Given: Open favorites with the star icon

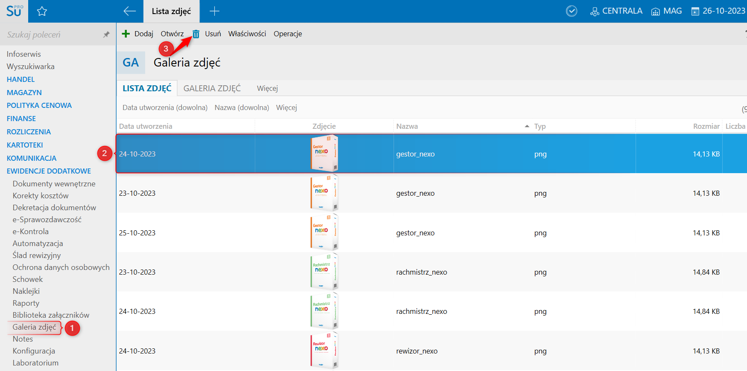Looking at the screenshot, I should 42,12.
